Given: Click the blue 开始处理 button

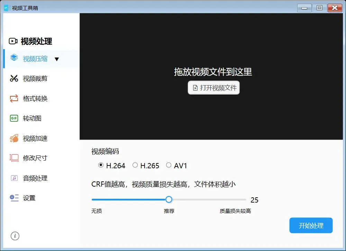Looking at the screenshot, I should (x=311, y=225).
